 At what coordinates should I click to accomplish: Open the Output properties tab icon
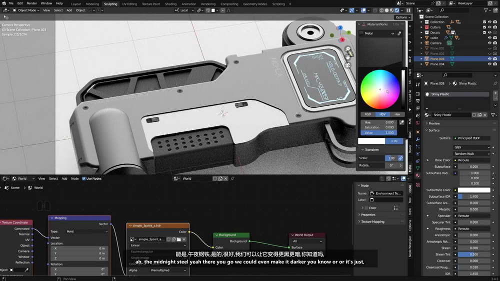pos(417,101)
